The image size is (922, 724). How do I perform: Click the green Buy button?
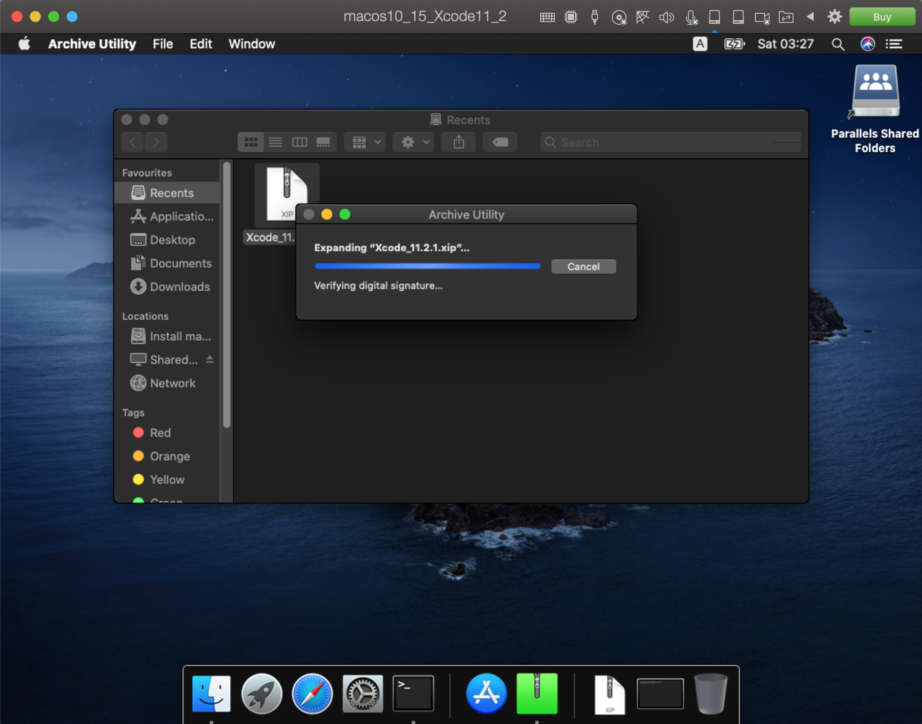coord(881,17)
